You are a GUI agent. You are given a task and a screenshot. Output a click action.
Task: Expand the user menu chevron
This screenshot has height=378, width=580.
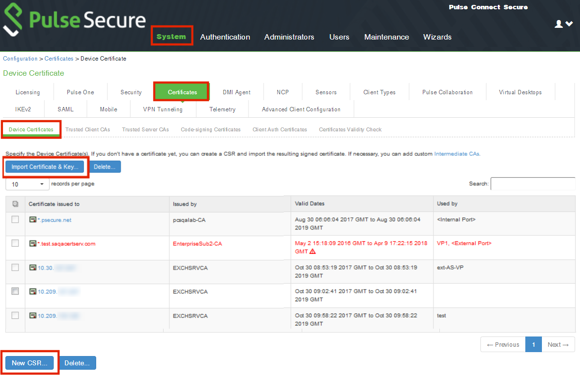(569, 23)
